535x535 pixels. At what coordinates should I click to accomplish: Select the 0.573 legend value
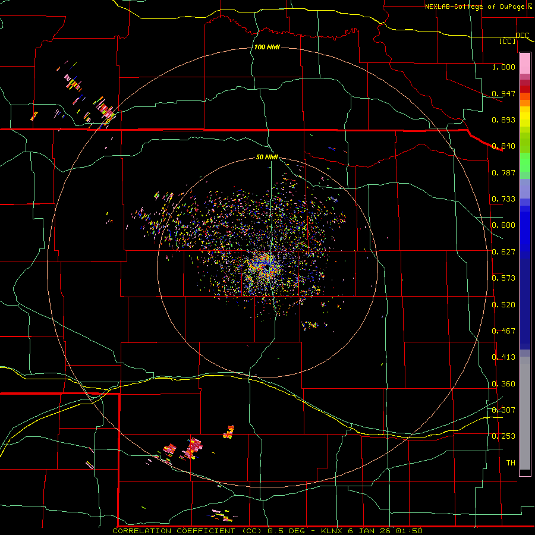[x=503, y=278]
